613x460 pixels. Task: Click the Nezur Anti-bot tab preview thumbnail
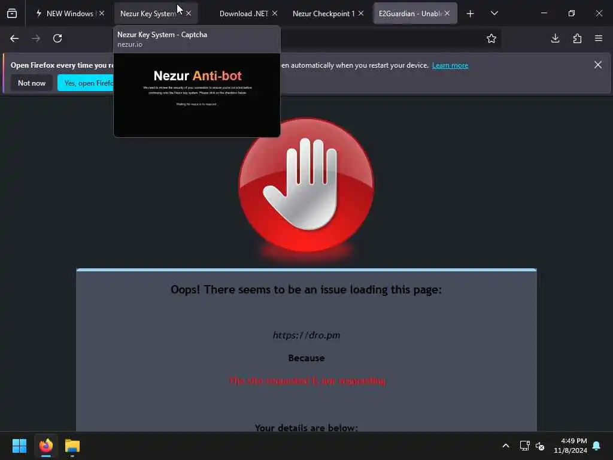click(196, 95)
